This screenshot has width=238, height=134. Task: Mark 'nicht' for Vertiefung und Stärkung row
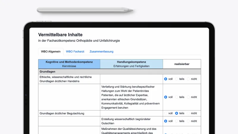coord(189,97)
